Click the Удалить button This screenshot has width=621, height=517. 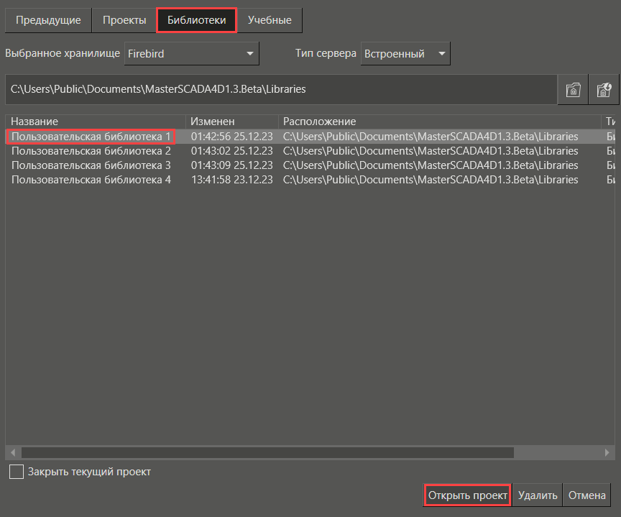pyautogui.click(x=537, y=495)
